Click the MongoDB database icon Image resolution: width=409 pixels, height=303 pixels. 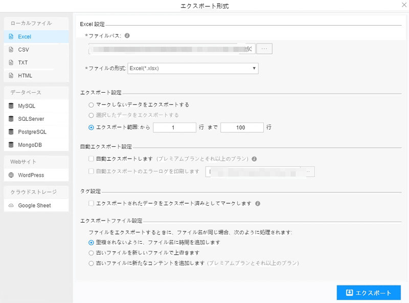(11, 144)
